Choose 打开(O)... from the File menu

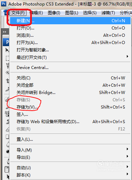click(x=71, y=28)
